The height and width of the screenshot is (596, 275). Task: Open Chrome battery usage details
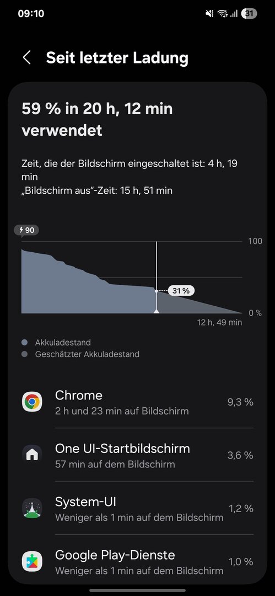pyautogui.click(x=138, y=402)
